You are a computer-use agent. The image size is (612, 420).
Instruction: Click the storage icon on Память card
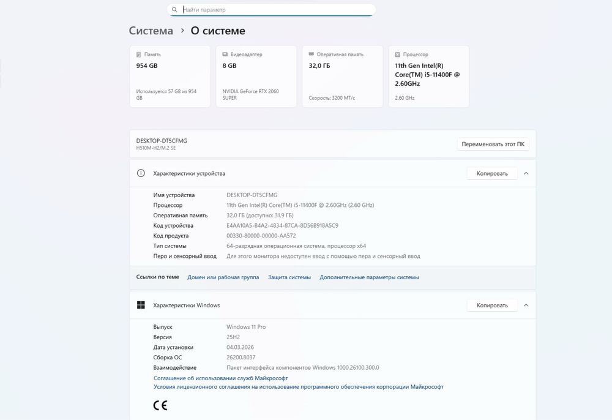click(x=138, y=54)
